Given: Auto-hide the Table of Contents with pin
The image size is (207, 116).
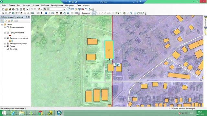Looking at the screenshot, I should tap(27, 17).
